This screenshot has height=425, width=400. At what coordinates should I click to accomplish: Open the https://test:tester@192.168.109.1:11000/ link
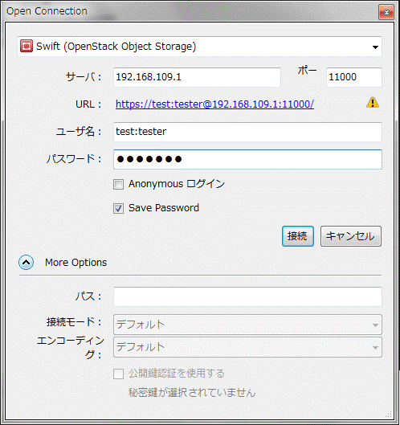pos(214,104)
